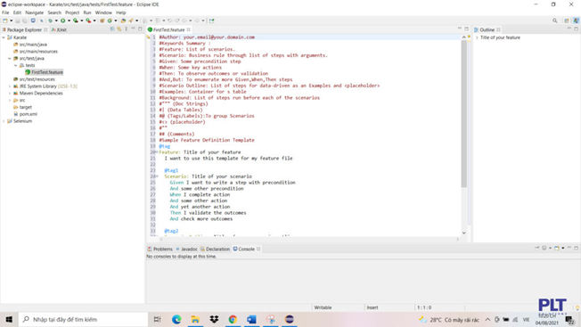Open File Explorer from the taskbar
The height and width of the screenshot is (327, 581).
point(195,319)
